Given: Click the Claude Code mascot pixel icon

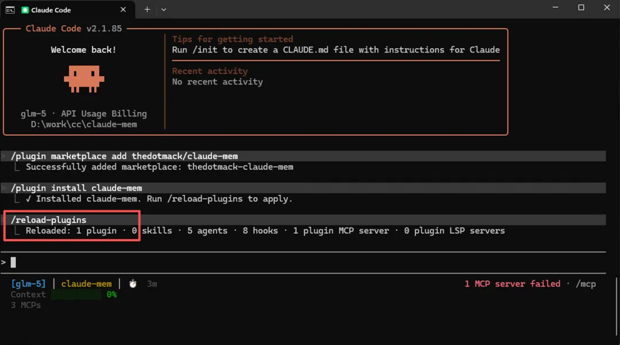Looking at the screenshot, I should pyautogui.click(x=84, y=79).
